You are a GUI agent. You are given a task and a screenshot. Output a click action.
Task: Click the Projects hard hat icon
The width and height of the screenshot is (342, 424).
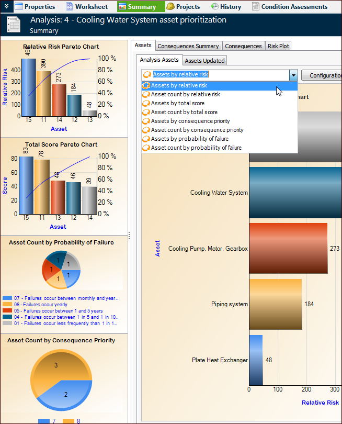point(170,6)
